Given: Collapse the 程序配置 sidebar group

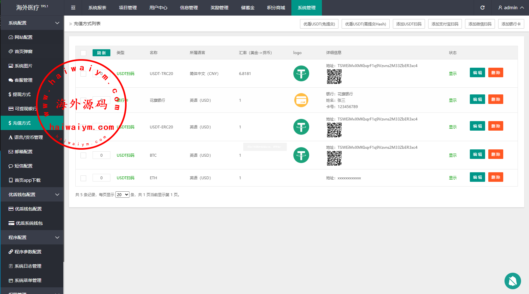Looking at the screenshot, I should (32, 237).
